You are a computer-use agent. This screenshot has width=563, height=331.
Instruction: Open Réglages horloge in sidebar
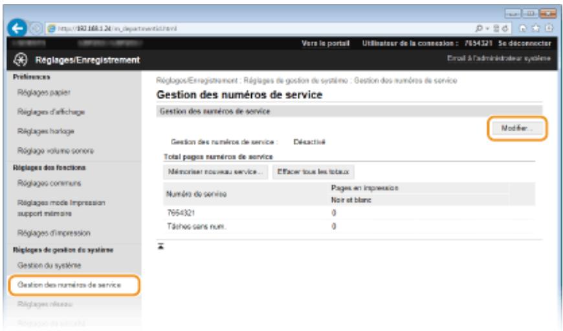(45, 131)
